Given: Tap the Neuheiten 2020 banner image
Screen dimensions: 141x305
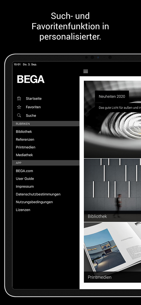Looking at the screenshot, I should click(x=112, y=119).
